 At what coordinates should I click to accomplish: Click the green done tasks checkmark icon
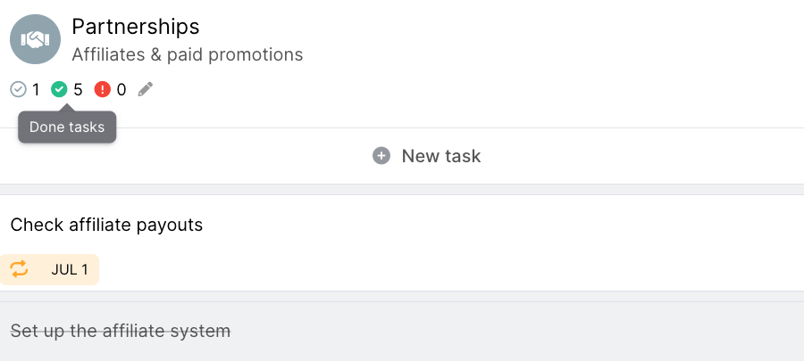click(x=60, y=89)
